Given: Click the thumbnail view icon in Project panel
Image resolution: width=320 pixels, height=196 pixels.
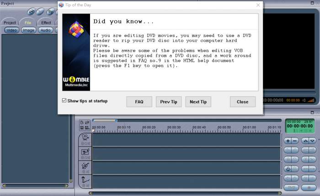Looking at the screenshot, I should coord(50,11).
